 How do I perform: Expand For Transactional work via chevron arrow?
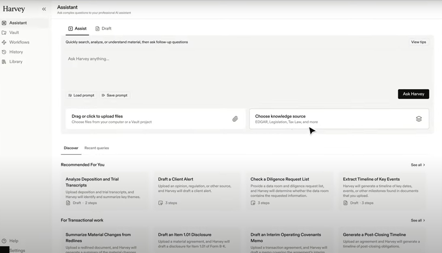point(424,221)
